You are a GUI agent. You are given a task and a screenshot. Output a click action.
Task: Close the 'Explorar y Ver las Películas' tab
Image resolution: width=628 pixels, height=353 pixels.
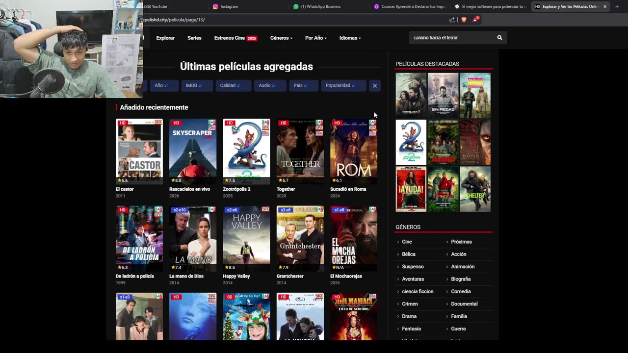point(605,6)
